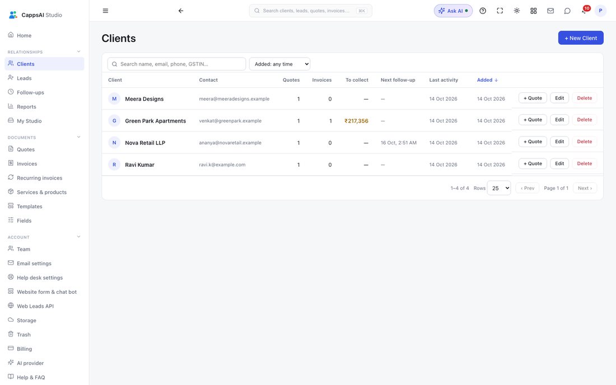
Task: Collapse the Account sidebar section
Action: click(x=78, y=237)
